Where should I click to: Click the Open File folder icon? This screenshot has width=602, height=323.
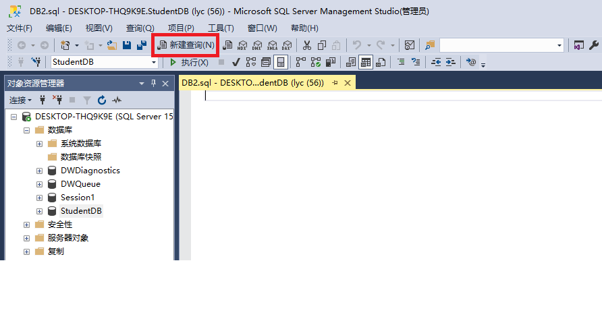tap(112, 45)
